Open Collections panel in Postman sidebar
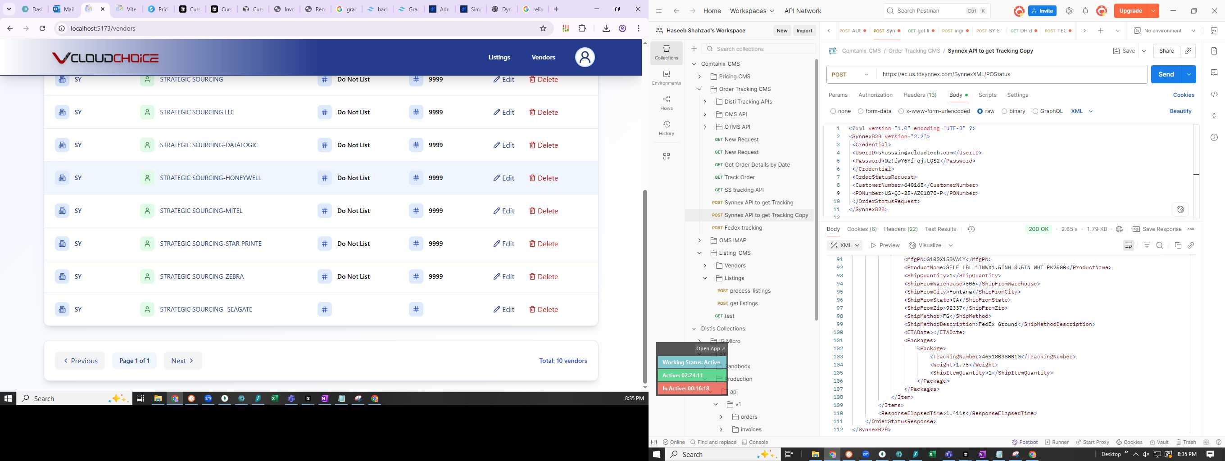The width and height of the screenshot is (1225, 461). pos(666,52)
